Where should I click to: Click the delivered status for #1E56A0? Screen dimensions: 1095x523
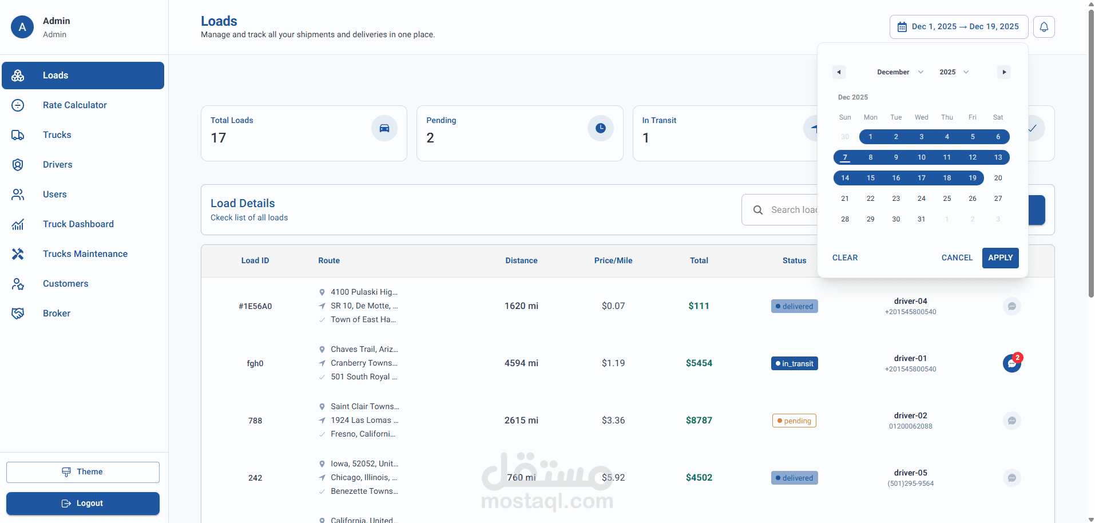point(795,306)
